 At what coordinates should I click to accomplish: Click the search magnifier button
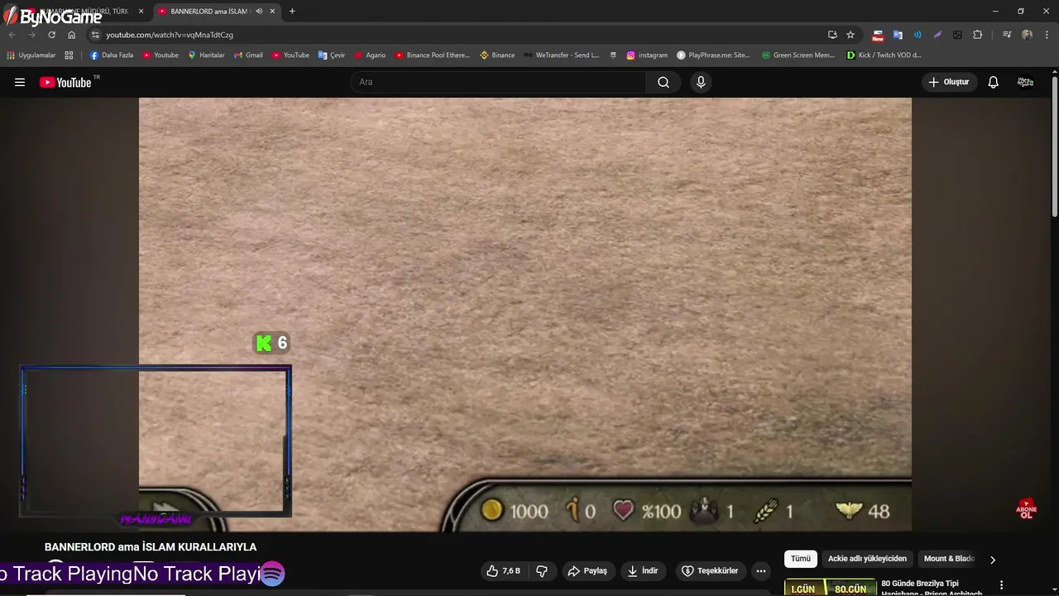point(664,82)
